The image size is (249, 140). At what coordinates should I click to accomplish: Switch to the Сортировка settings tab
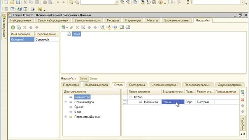(x=137, y=85)
